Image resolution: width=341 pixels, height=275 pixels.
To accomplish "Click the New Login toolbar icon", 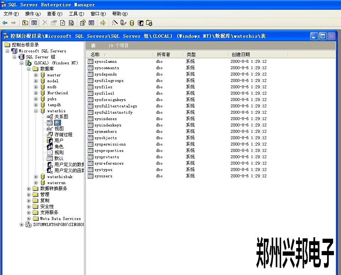I will click(141, 23).
